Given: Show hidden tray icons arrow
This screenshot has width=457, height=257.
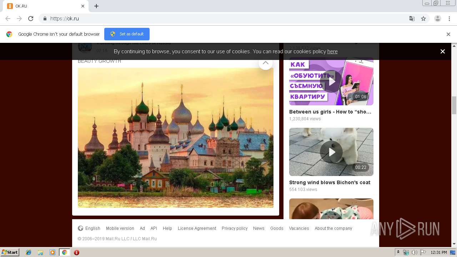Looking at the screenshot, I should coord(398,252).
